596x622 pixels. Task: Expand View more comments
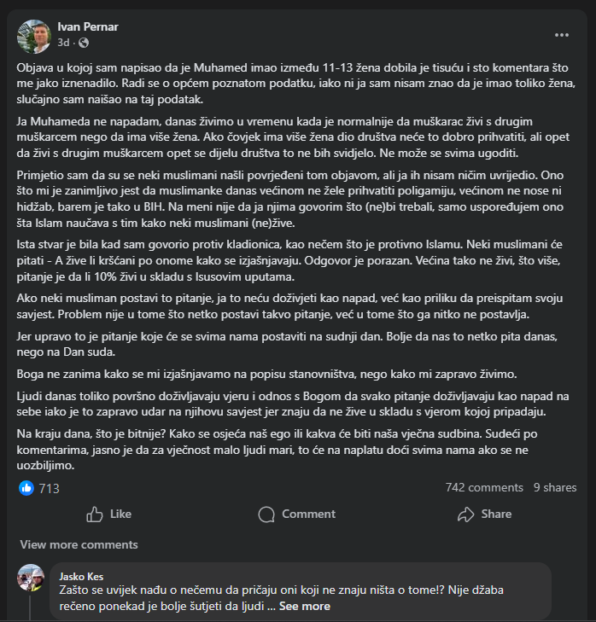79,544
